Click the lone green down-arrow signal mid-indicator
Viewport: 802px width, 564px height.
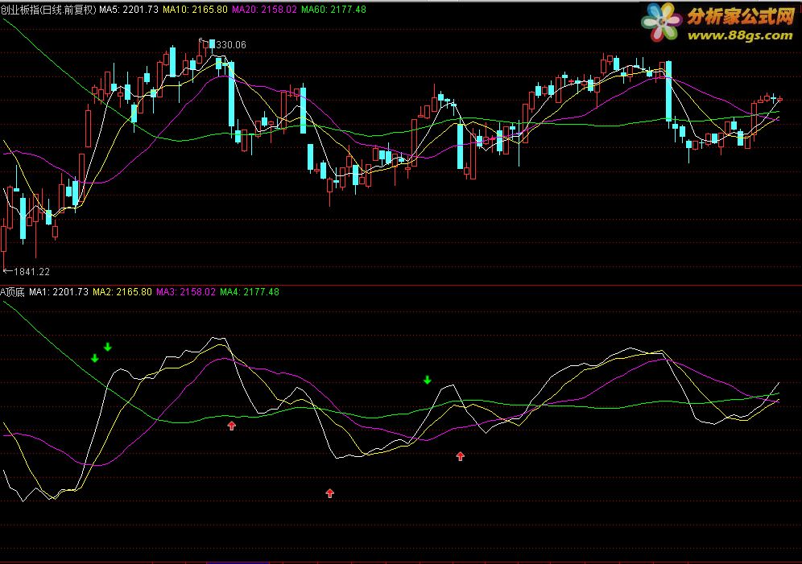[x=428, y=380]
